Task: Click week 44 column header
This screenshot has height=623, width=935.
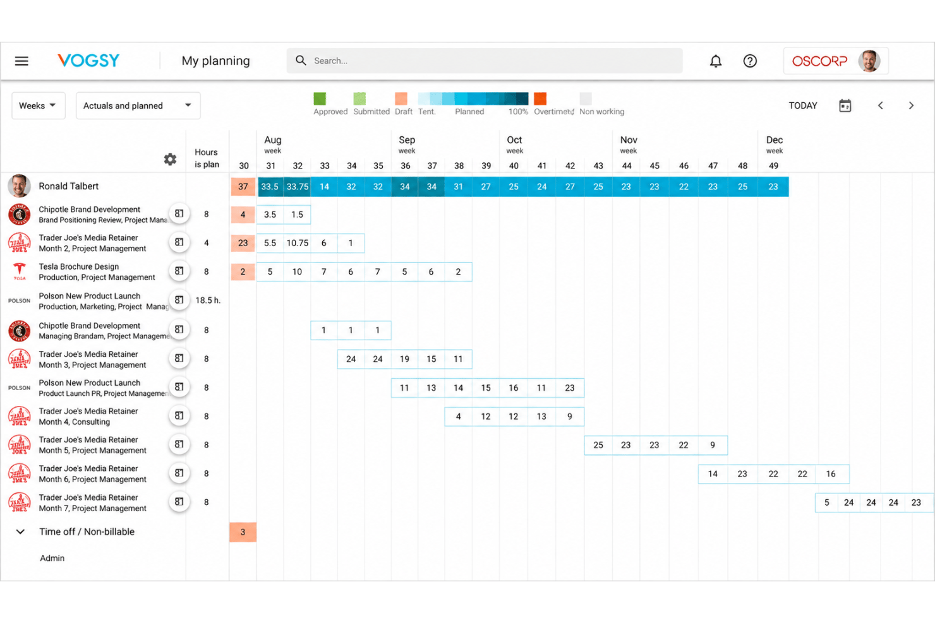Action: (627, 166)
